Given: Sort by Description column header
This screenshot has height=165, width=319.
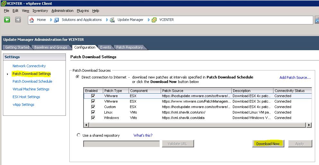Looking at the screenshot, I should coord(252,91).
